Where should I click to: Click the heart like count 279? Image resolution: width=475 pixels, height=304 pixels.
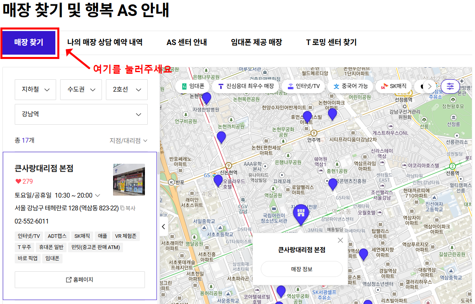tap(24, 181)
